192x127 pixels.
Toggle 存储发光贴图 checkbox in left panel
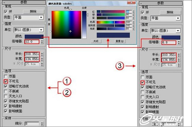pos(6,101)
